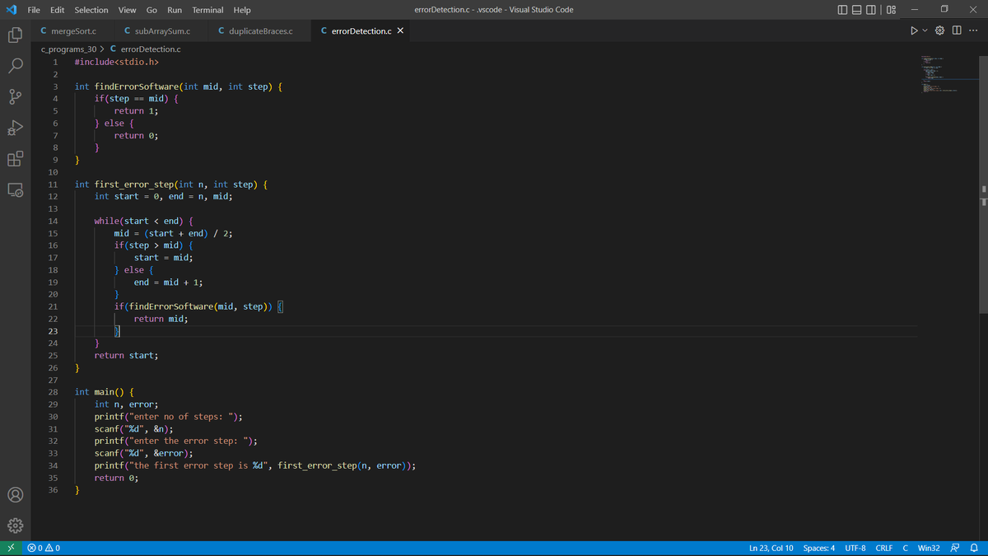Open the Run button dropdown chevron
The image size is (988, 556).
tap(925, 30)
